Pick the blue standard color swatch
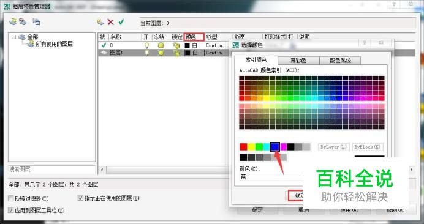This screenshot has height=224, width=424. click(x=275, y=147)
